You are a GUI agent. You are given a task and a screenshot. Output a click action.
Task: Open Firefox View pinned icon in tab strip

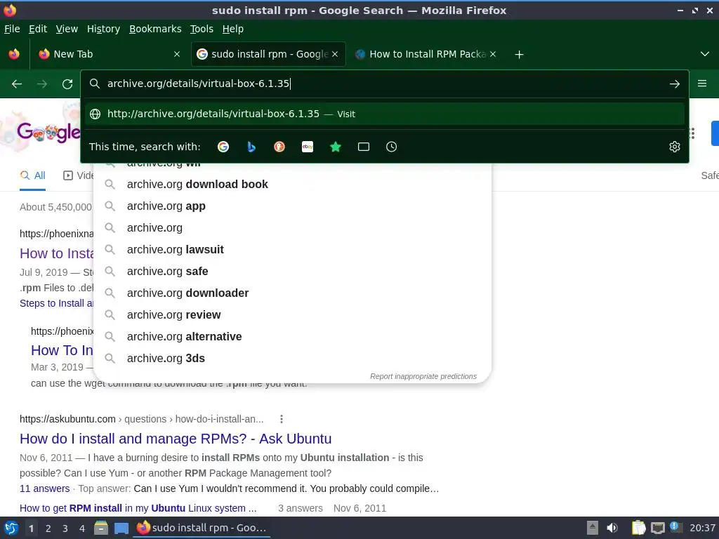click(14, 54)
